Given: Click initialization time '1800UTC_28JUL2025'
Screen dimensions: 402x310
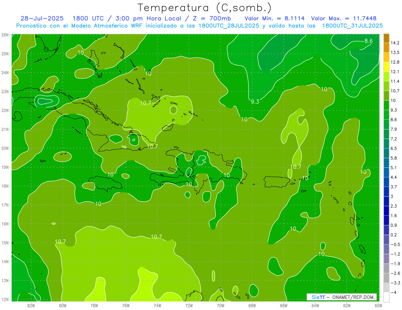Looking at the screenshot, I should coord(229,25).
